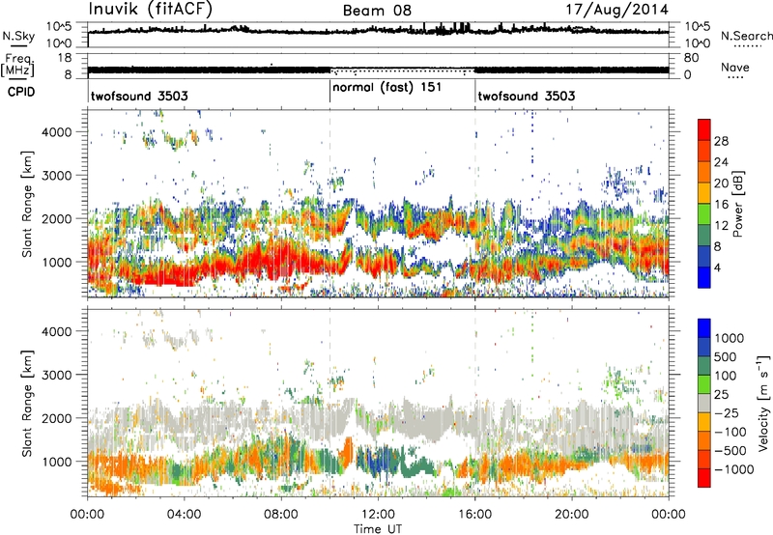This screenshot has height=535, width=773.
Task: Click the '3000' tick of the power panel
Action: click(x=57, y=176)
